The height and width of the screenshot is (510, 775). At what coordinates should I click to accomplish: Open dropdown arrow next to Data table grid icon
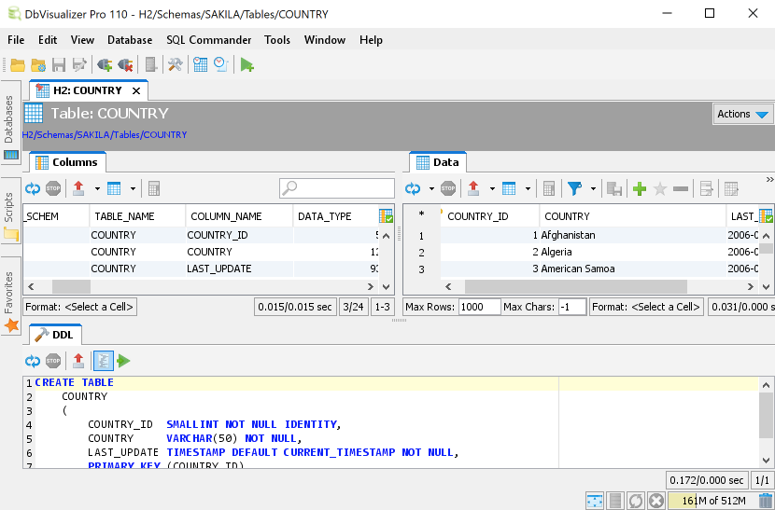[528, 188]
